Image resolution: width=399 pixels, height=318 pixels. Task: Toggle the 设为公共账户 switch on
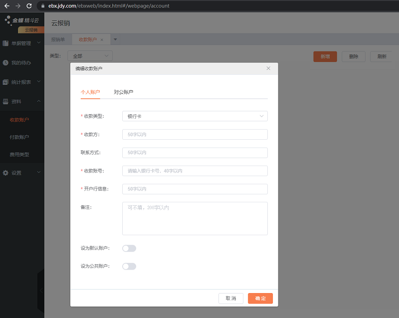click(129, 266)
